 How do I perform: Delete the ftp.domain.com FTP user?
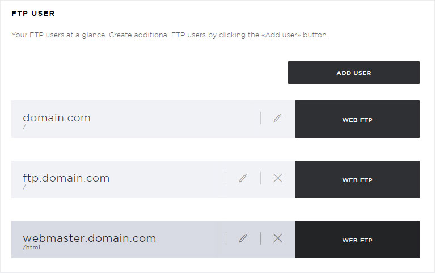[x=278, y=178]
